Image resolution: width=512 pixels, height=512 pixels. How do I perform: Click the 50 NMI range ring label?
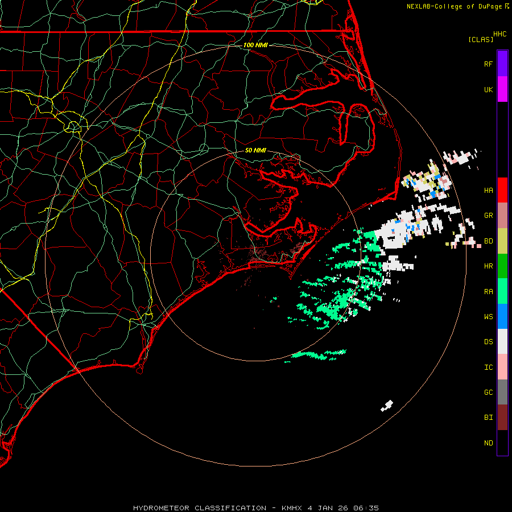tap(255, 150)
